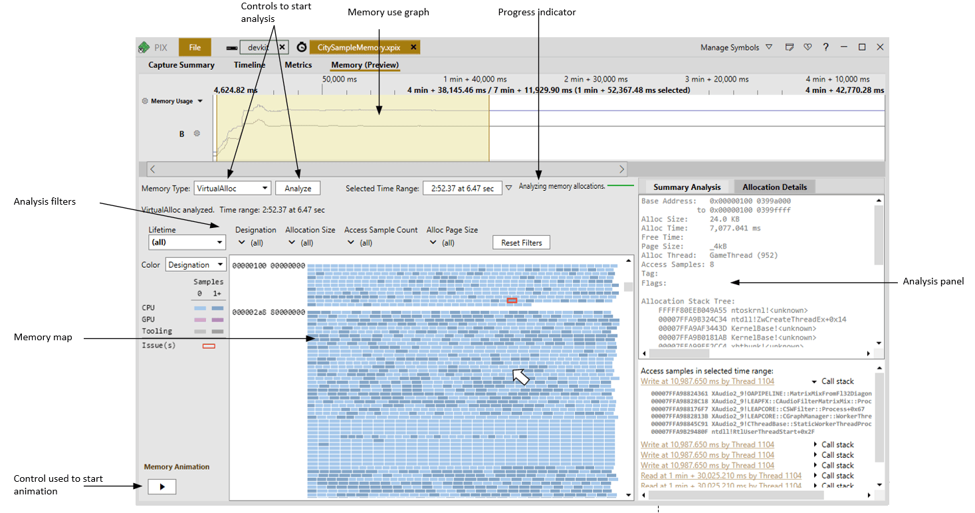Click the Selected Time Range input field
This screenshot has height=513, width=975.
[x=462, y=188]
